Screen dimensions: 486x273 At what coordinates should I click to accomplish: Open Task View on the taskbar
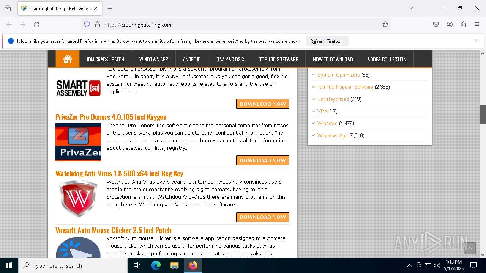(x=137, y=265)
